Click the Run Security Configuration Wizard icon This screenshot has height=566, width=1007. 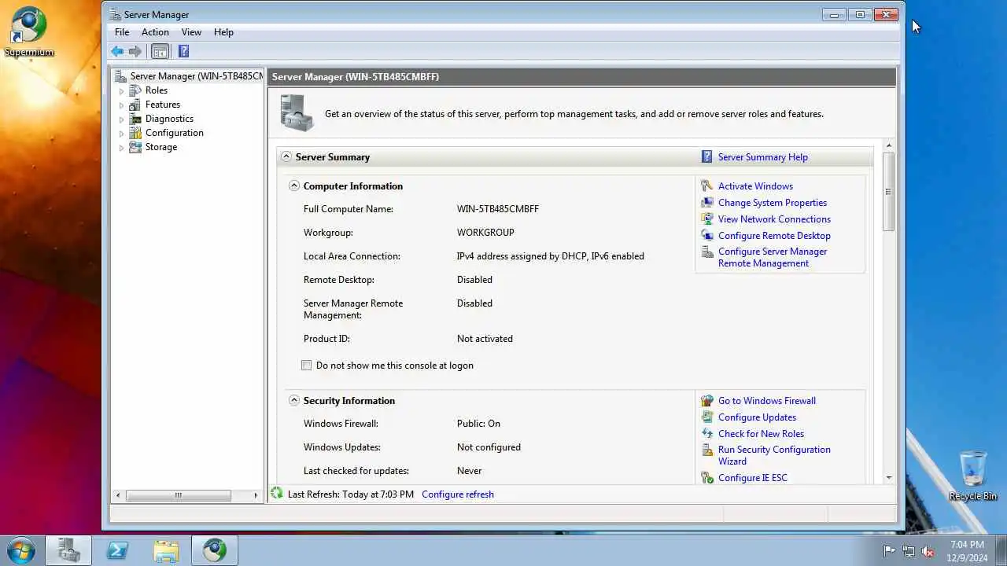click(x=706, y=451)
